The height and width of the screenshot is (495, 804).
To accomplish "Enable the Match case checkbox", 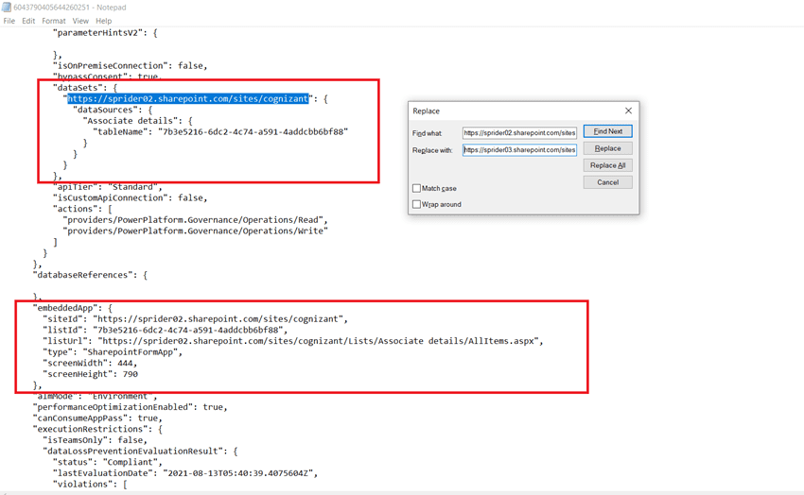I will point(417,189).
